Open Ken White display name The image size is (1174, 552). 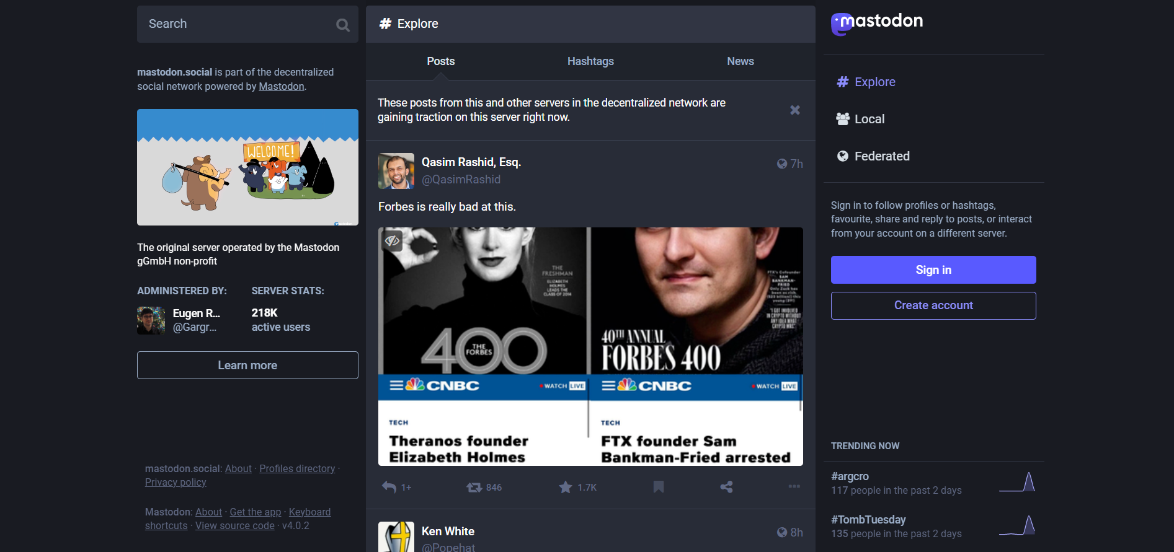click(448, 532)
